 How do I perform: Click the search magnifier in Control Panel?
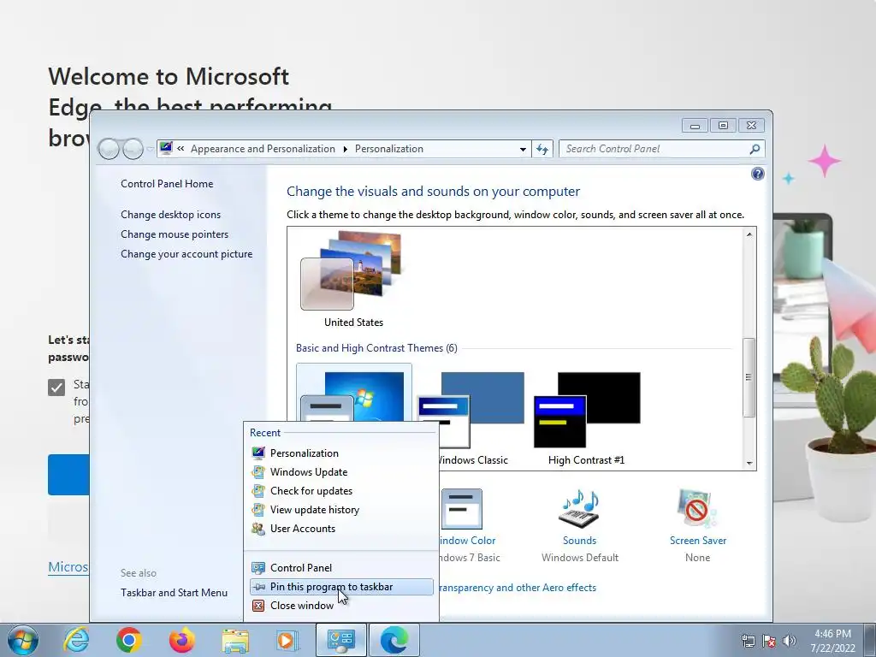[x=755, y=149]
